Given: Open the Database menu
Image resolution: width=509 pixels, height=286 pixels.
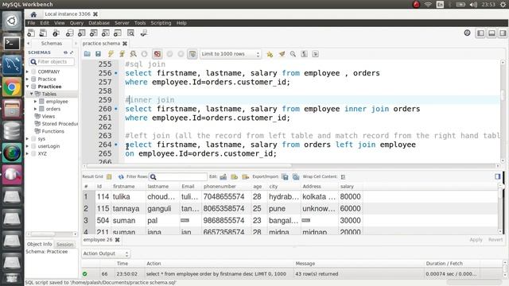Looking at the screenshot, I should 99,23.
